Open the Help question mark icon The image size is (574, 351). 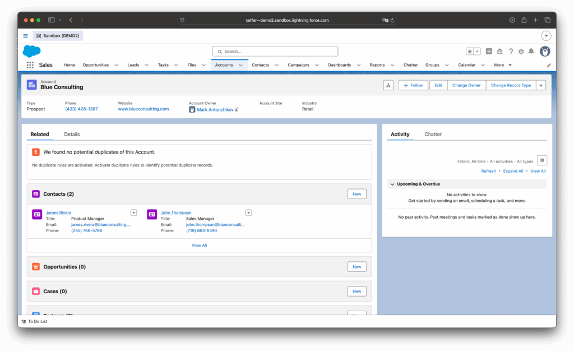[511, 52]
